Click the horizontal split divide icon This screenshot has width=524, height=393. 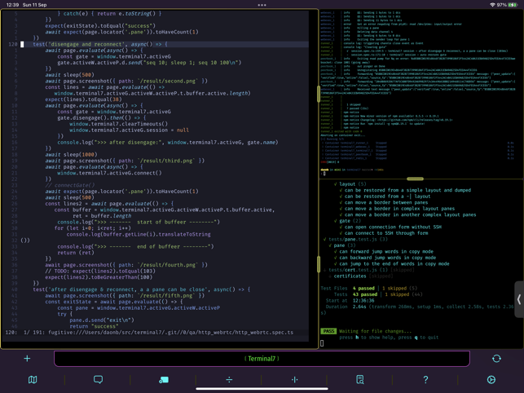(x=229, y=380)
